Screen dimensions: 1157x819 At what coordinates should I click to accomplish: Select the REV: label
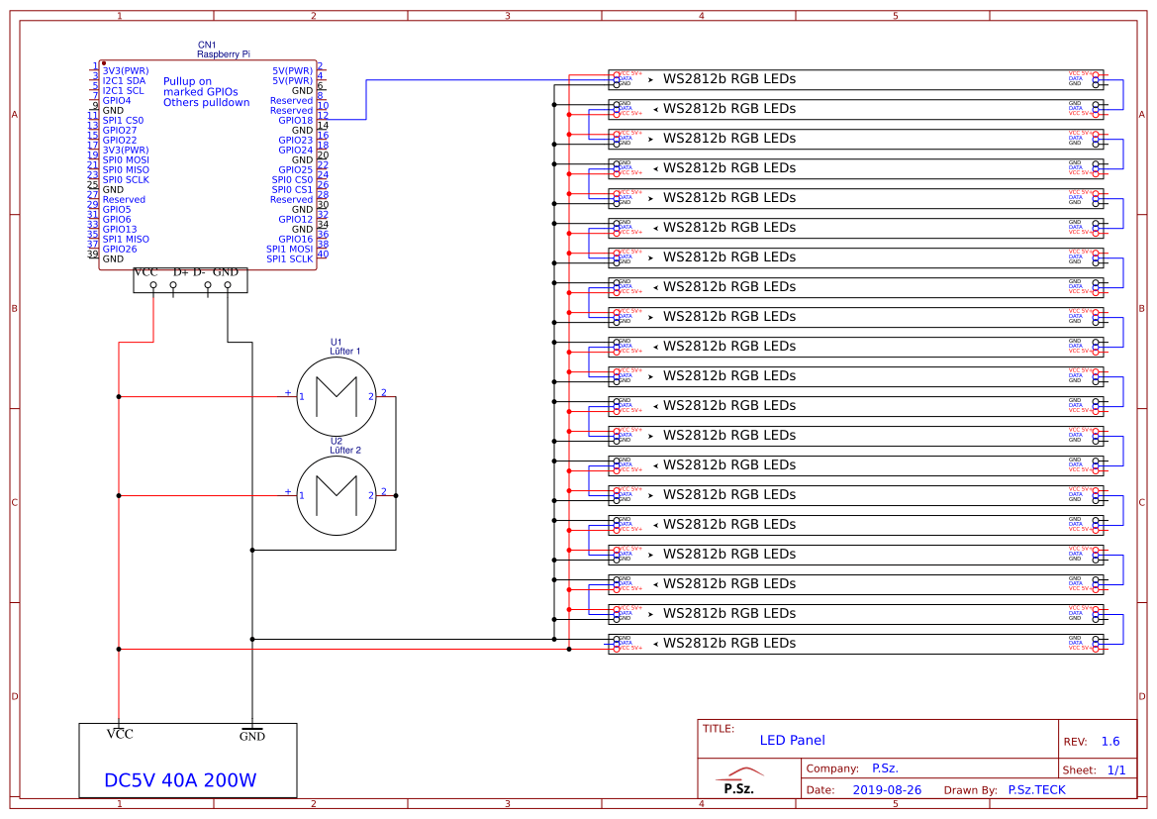1075,742
